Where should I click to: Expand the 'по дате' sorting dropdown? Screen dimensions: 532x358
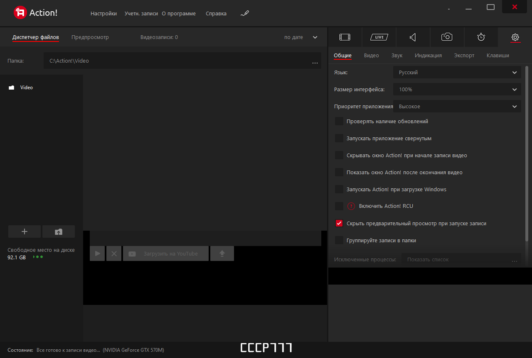(x=300, y=37)
